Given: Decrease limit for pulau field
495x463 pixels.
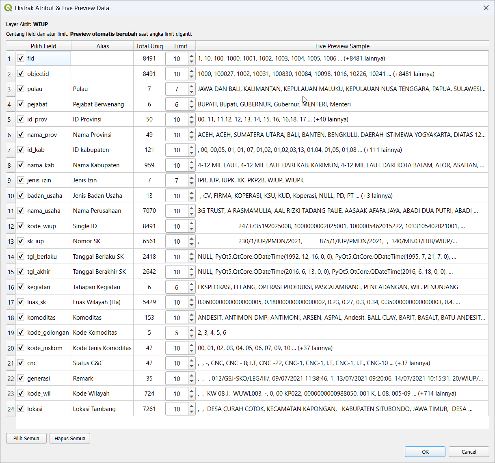Looking at the screenshot, I should (191, 92).
